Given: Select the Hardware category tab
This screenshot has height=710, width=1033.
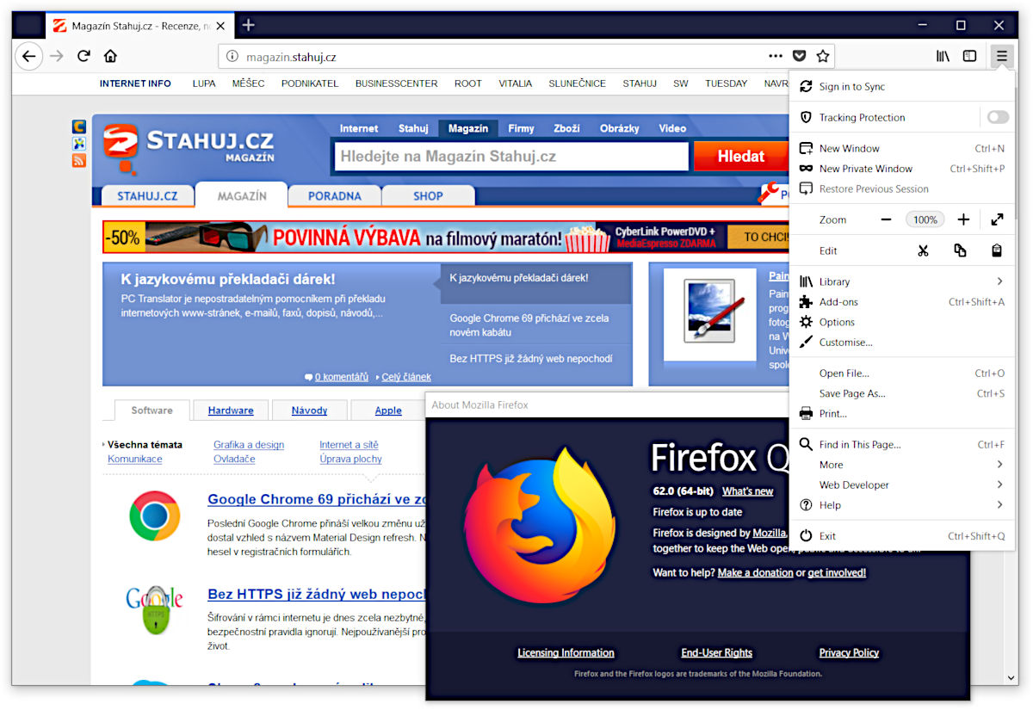Looking at the screenshot, I should click(x=231, y=411).
